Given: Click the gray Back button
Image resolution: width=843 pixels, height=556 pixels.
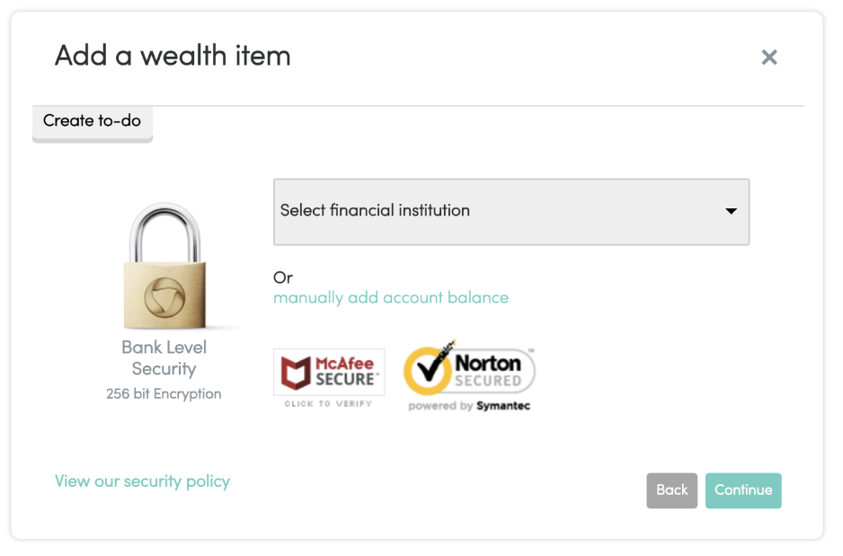Looking at the screenshot, I should point(671,490).
